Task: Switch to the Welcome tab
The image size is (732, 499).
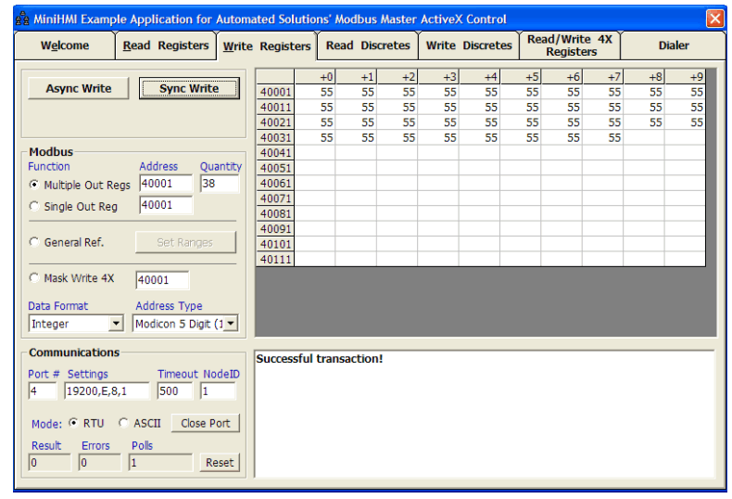Action: tap(65, 45)
